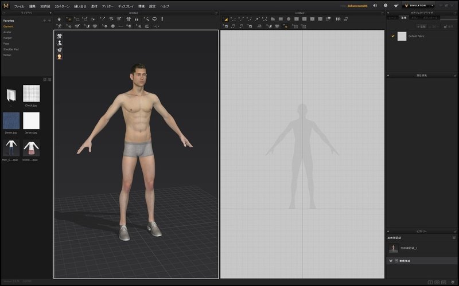Select Avatar in Favorites list
The height and width of the screenshot is (286, 459).
point(7,32)
